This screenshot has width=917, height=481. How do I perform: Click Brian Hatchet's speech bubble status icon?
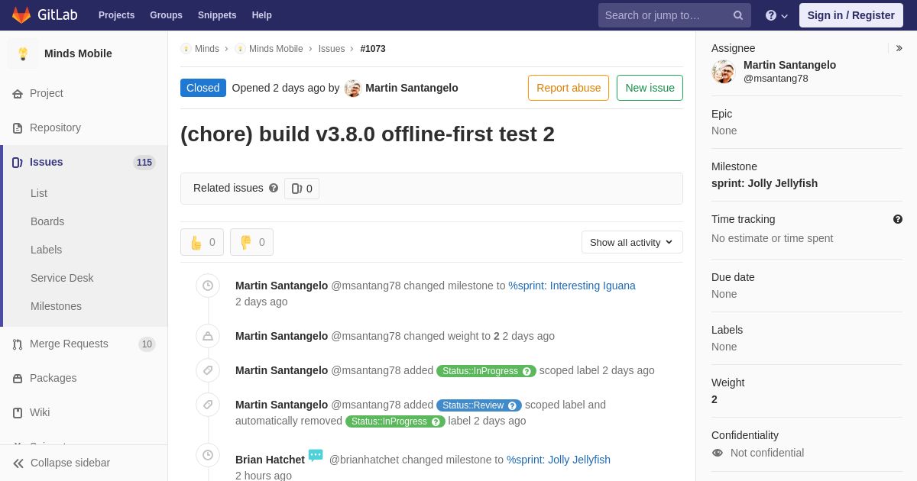[316, 456]
